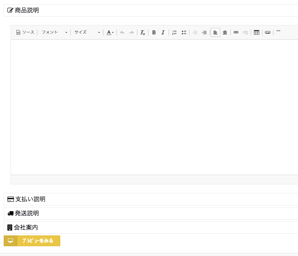Click the increase indent icon
Viewport: 298px width, 256px height.
pos(204,32)
